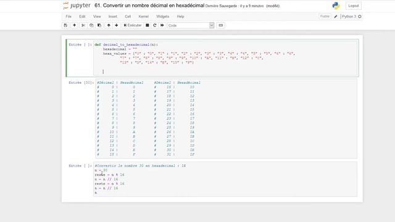Click the 'Dernière Sauvegarde' checkpoint text
The width and height of the screenshot is (395, 222).
pyautogui.click(x=235, y=6)
